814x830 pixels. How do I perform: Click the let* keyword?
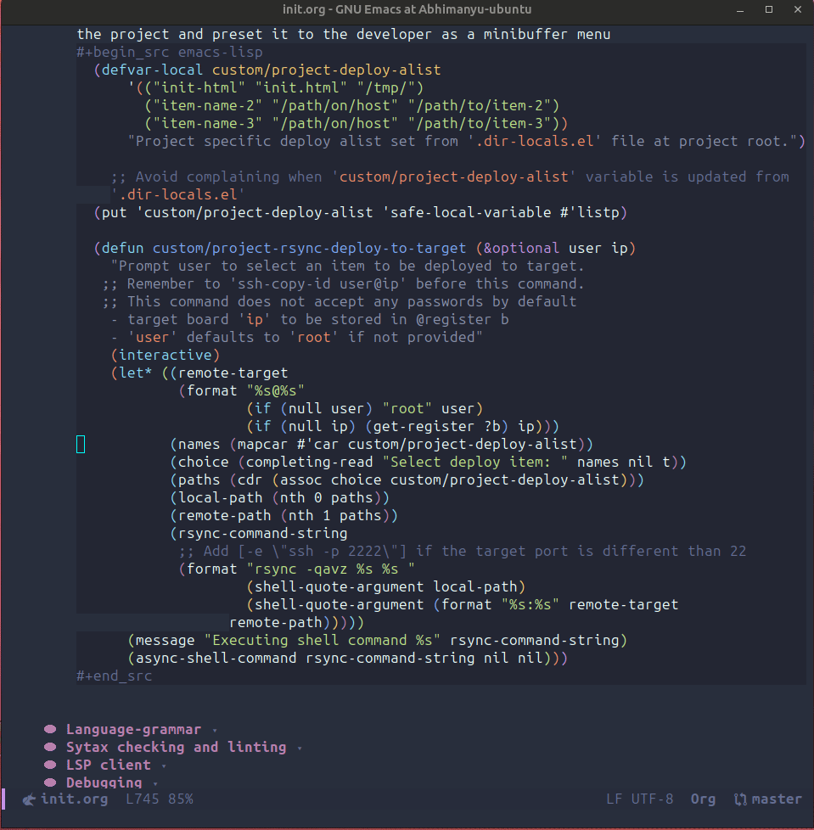coord(136,373)
